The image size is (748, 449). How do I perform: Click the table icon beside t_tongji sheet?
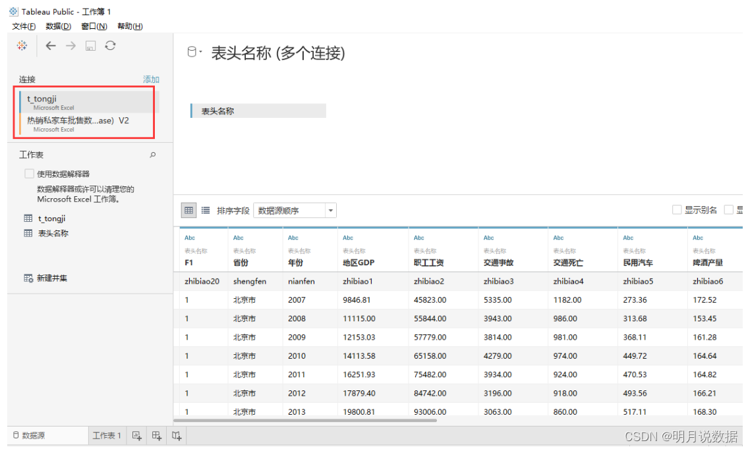coord(28,219)
